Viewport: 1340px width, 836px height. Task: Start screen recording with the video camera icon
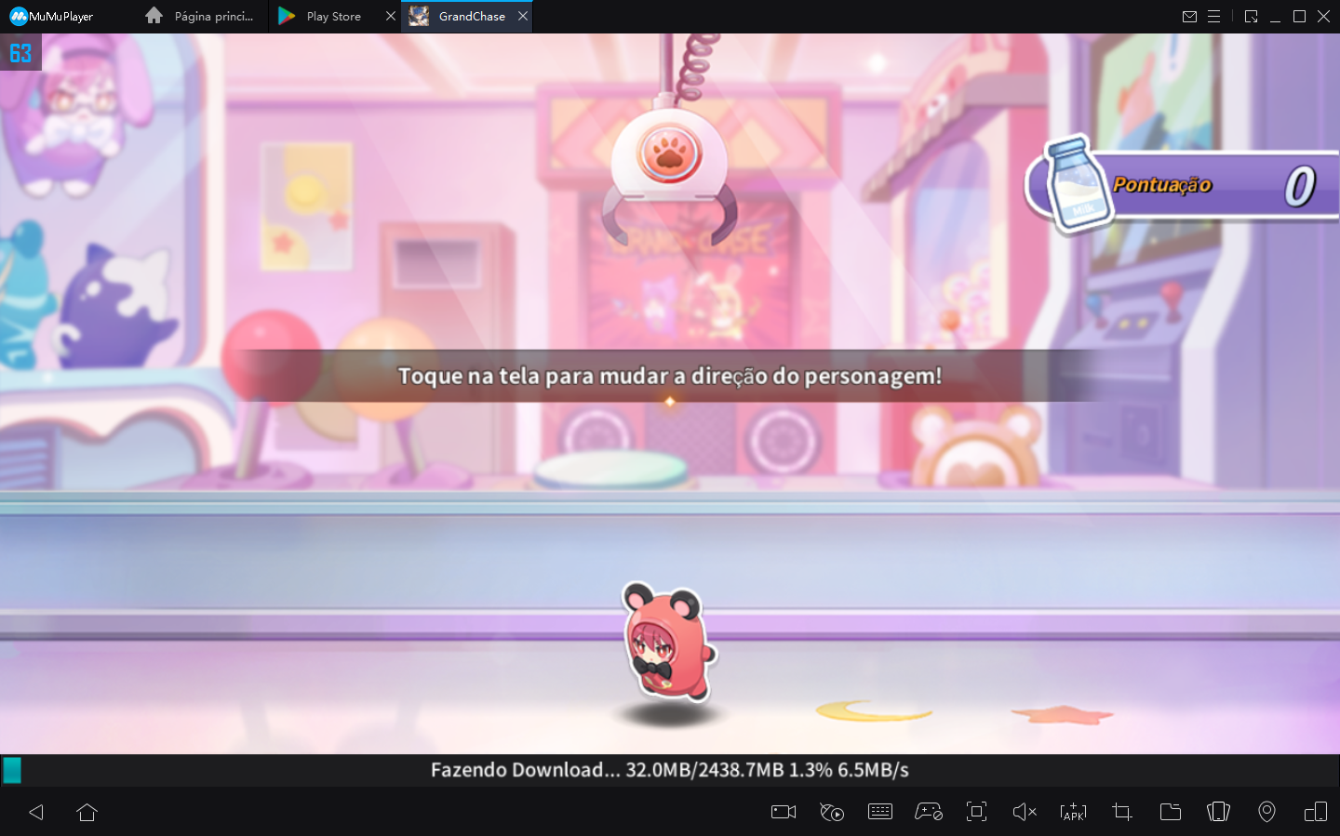tap(783, 812)
